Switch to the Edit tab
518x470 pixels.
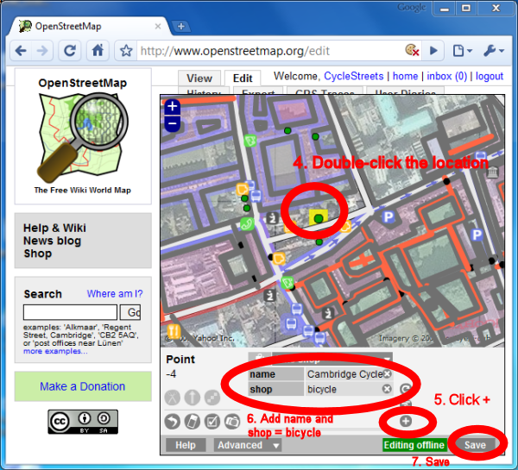[x=243, y=78]
